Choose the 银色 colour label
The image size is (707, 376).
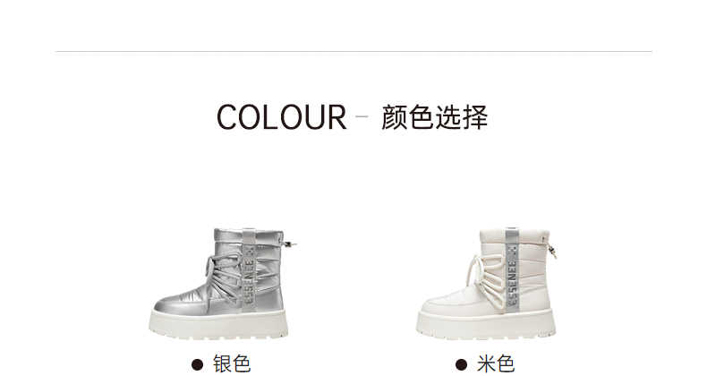[x=232, y=363]
